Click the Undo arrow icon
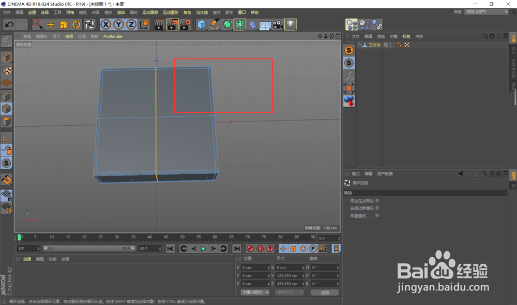The image size is (517, 305). coord(9,24)
